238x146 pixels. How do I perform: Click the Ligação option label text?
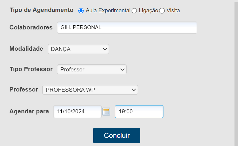[148, 11]
